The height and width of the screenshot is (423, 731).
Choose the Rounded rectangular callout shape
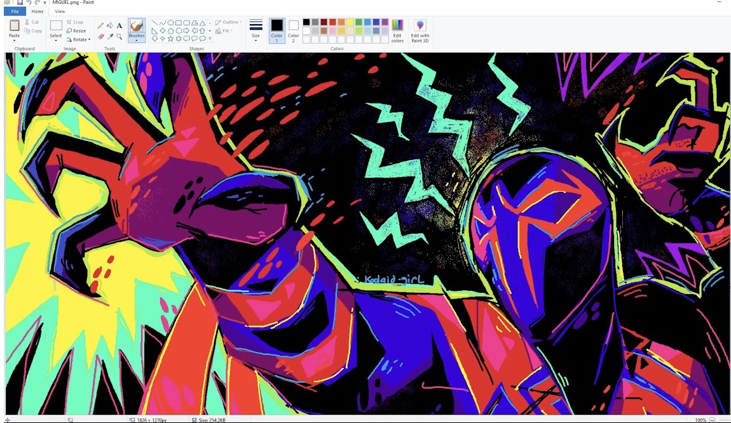pos(186,39)
